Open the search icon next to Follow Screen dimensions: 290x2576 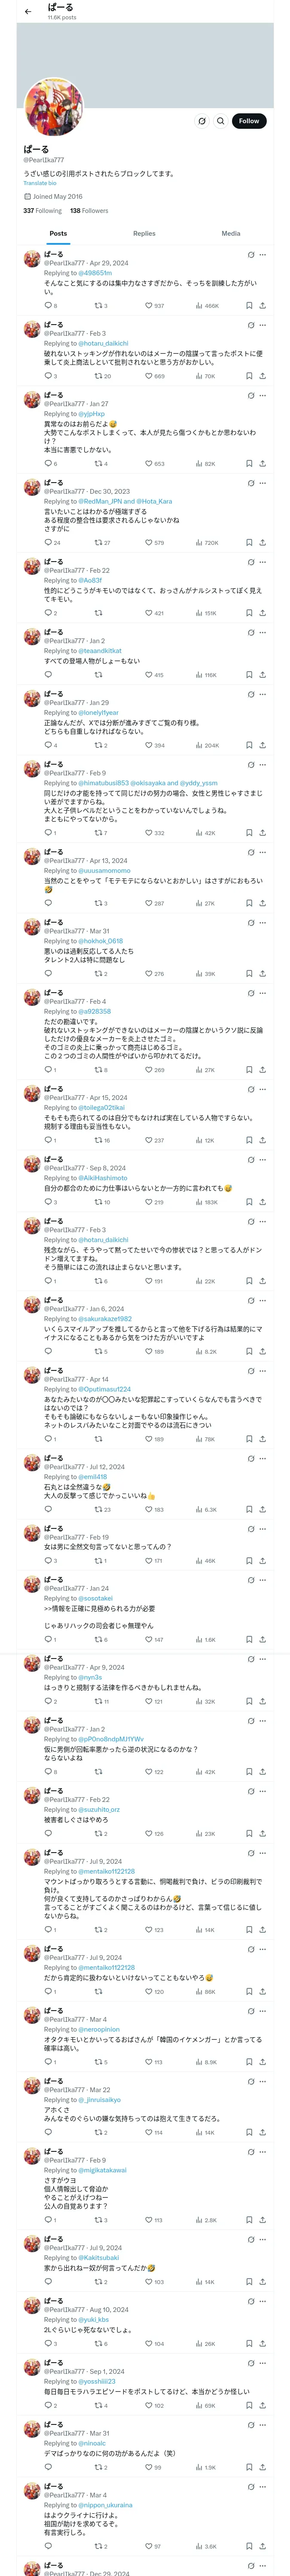tap(221, 121)
